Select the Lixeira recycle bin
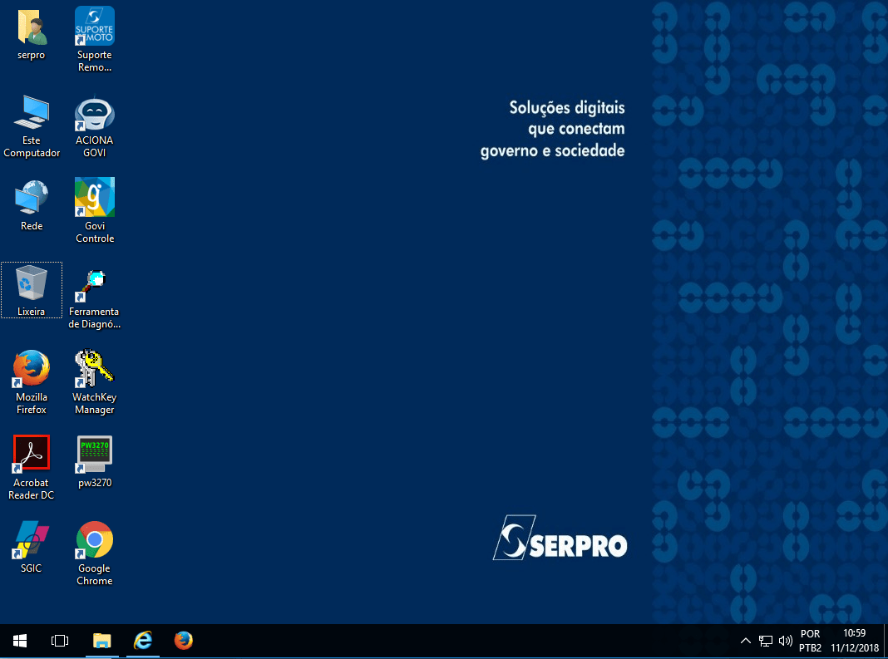The width and height of the screenshot is (888, 659). pos(32,285)
